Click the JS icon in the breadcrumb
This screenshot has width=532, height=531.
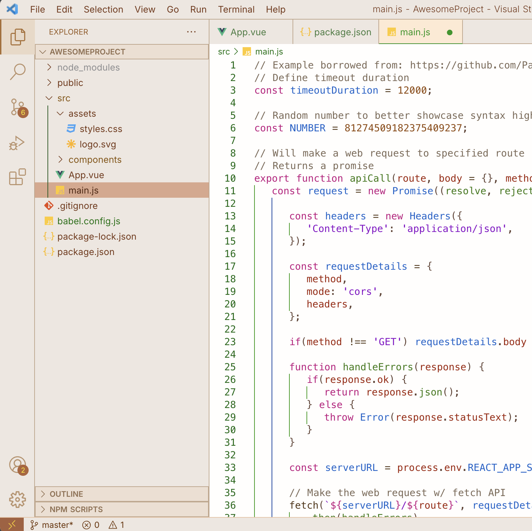tap(247, 52)
